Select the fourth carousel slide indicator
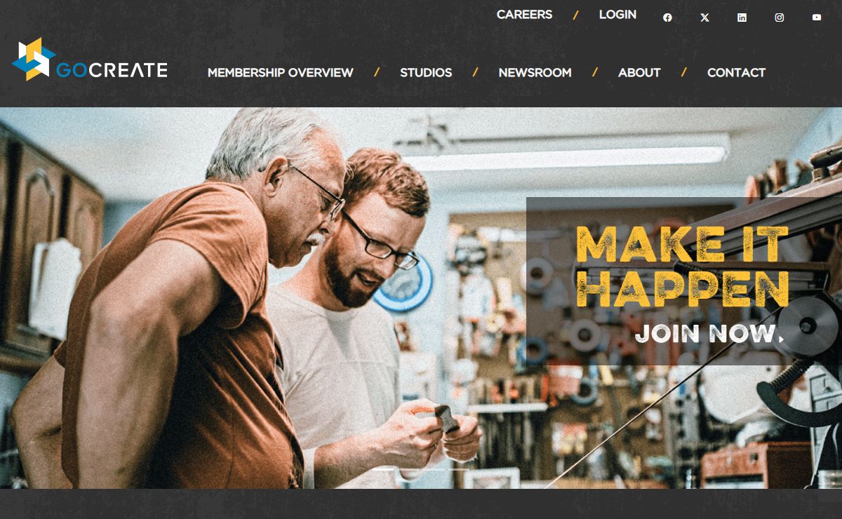 (459, 469)
